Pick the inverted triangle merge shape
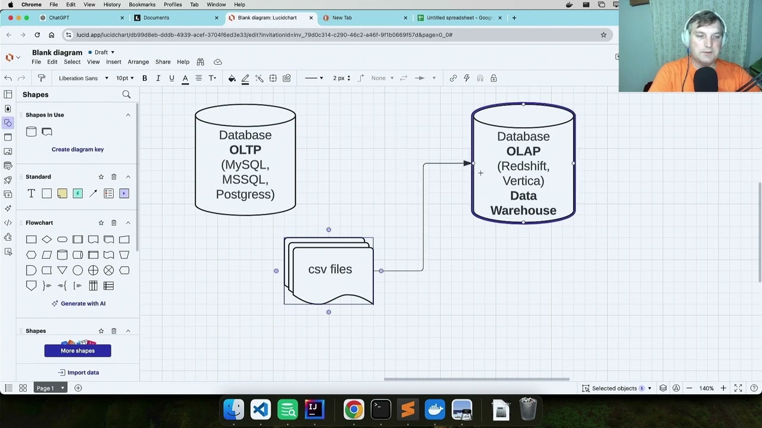 tap(63, 270)
